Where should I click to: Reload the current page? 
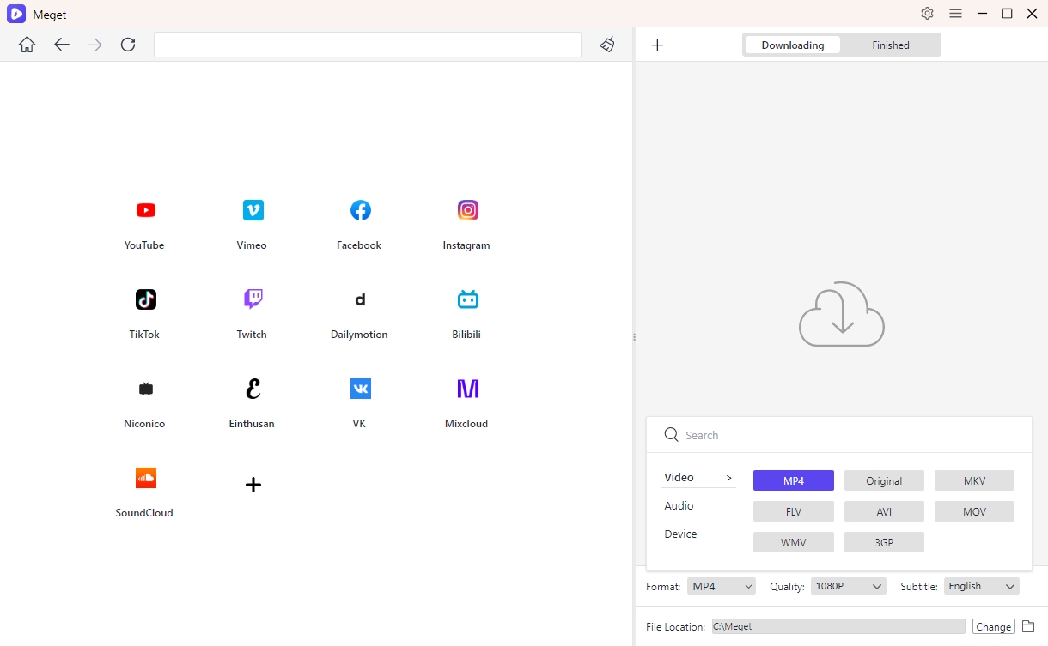click(x=128, y=45)
